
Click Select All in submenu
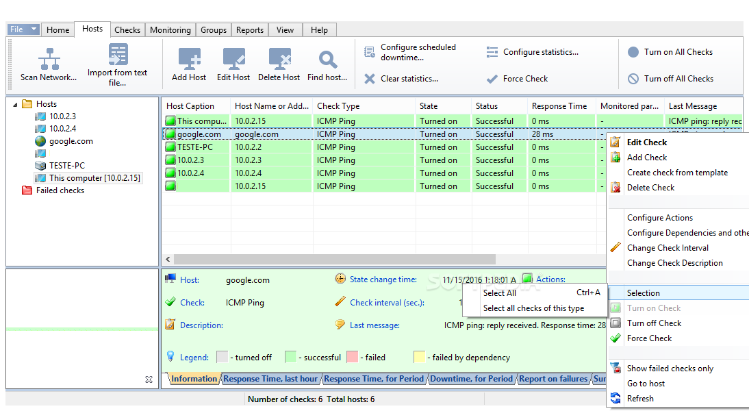535,293
